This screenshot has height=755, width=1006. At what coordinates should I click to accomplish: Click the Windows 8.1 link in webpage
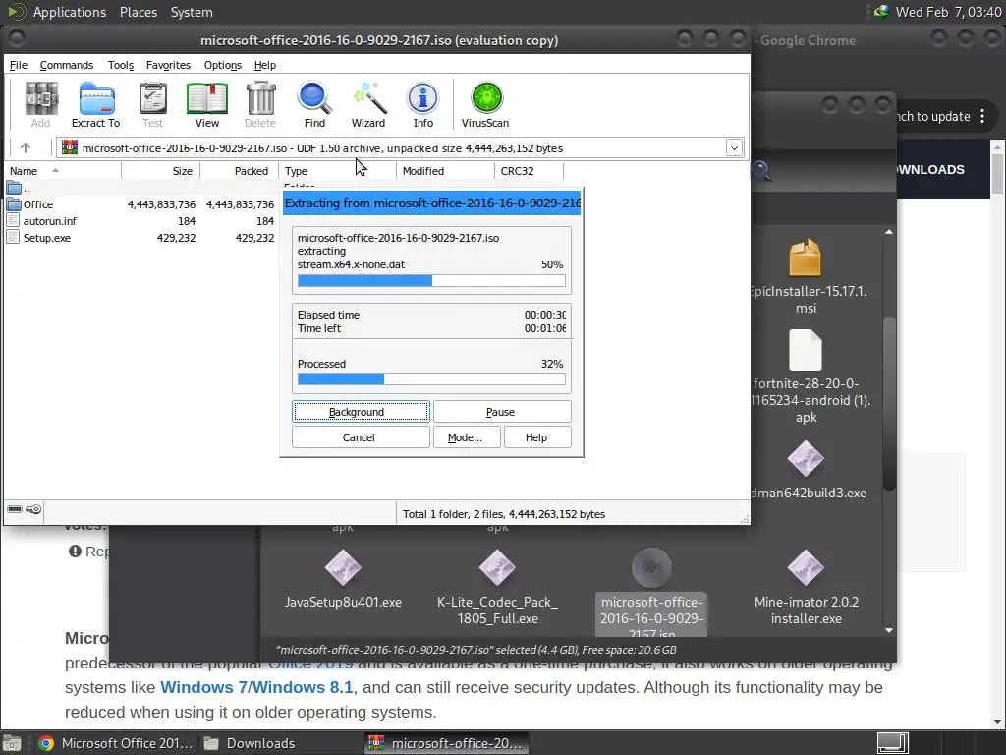point(303,687)
